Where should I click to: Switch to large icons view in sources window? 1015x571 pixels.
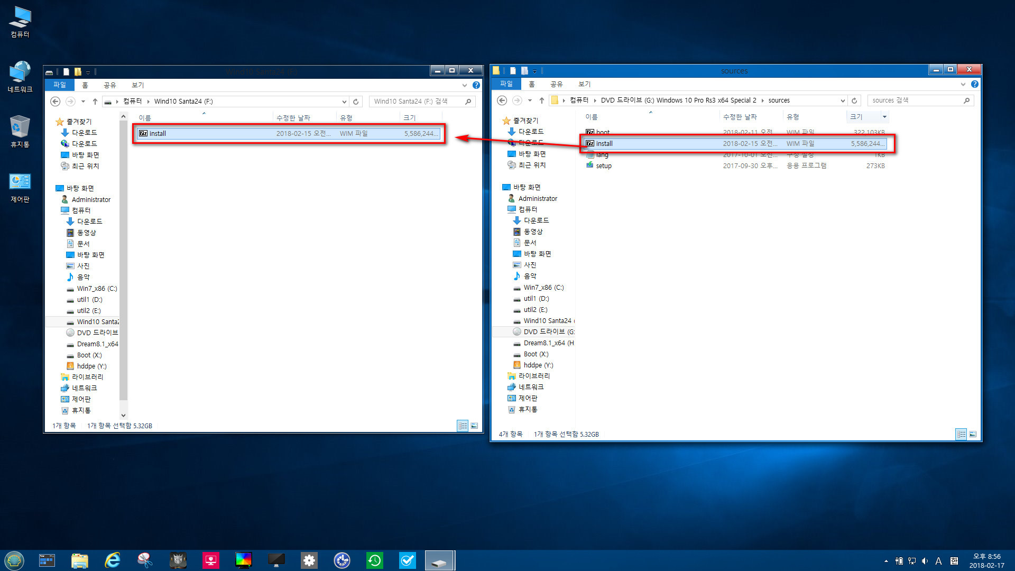(x=973, y=434)
